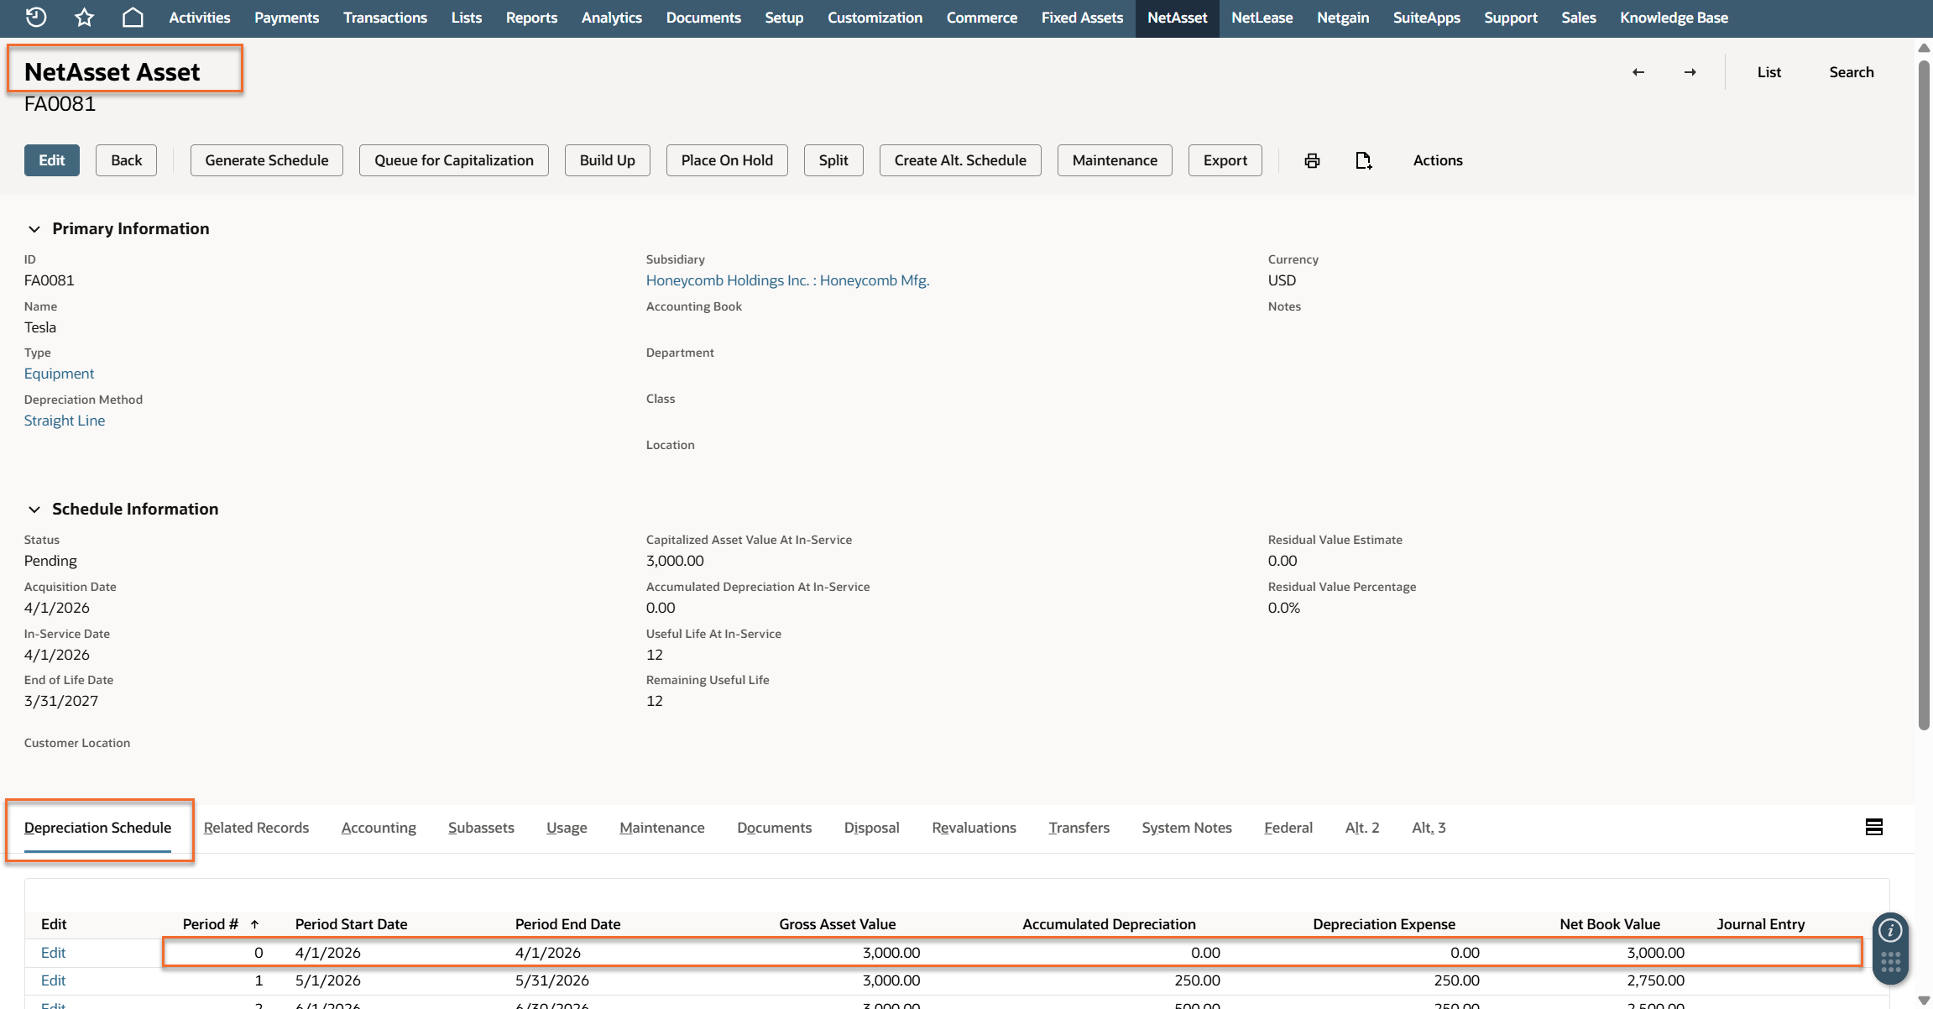Collapse the Primary Information section

click(x=34, y=229)
